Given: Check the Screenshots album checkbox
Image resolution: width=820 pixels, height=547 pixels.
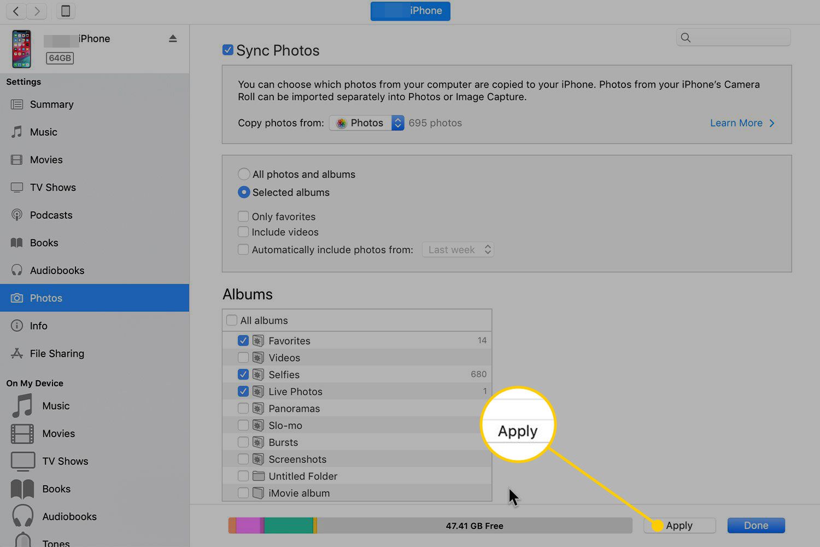Looking at the screenshot, I should [243, 459].
